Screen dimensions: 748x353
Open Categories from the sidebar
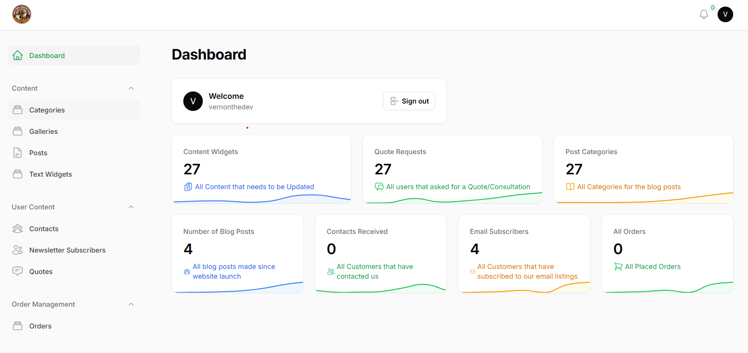[x=74, y=110]
